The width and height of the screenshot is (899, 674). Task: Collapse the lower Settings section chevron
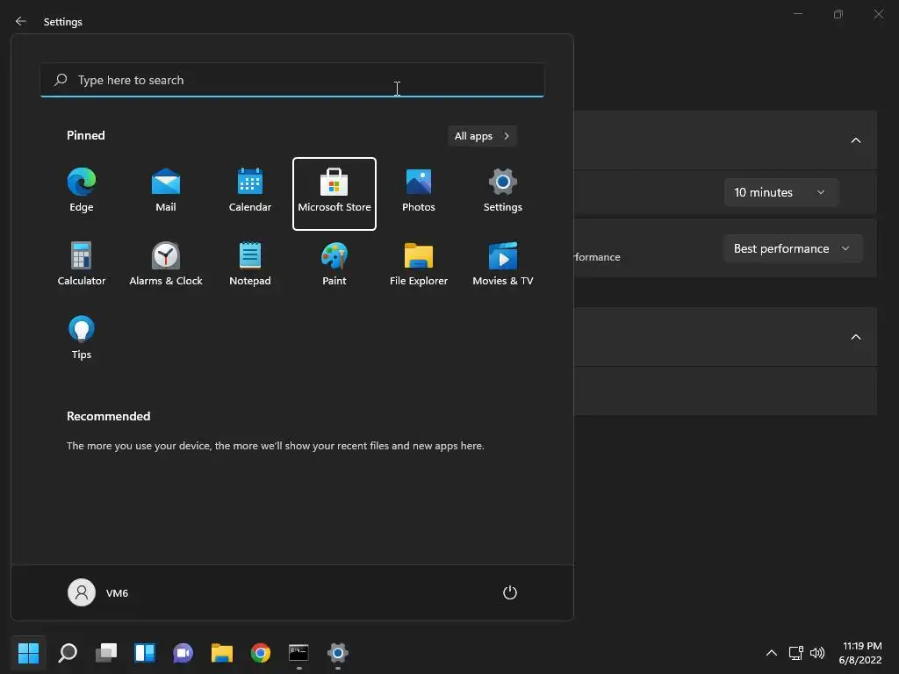[855, 337]
